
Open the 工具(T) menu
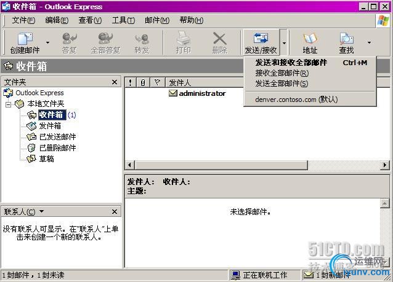(x=123, y=20)
